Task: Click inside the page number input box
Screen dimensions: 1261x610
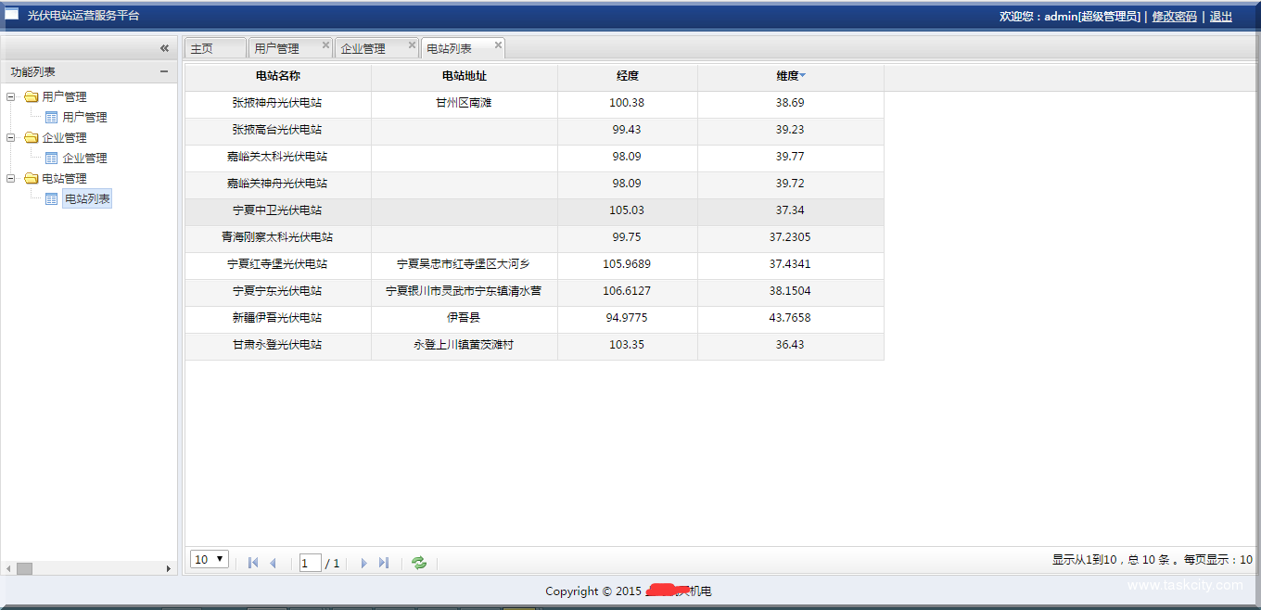Action: coord(310,563)
